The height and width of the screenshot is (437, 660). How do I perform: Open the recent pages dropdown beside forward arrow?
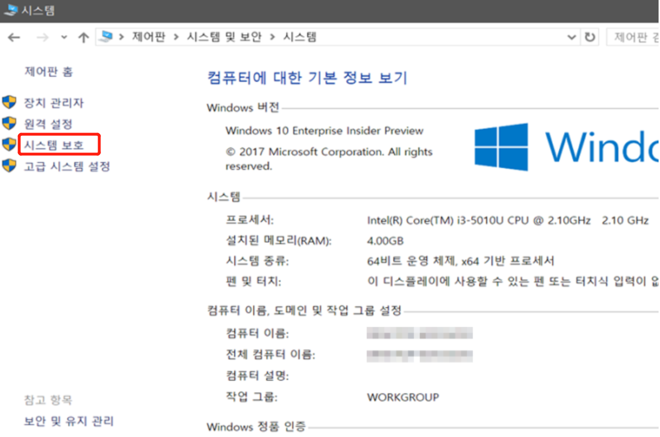coord(63,37)
